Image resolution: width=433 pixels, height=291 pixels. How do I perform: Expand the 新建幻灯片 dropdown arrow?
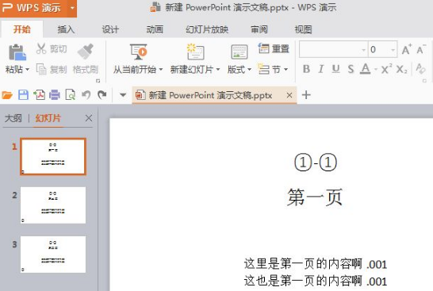218,69
